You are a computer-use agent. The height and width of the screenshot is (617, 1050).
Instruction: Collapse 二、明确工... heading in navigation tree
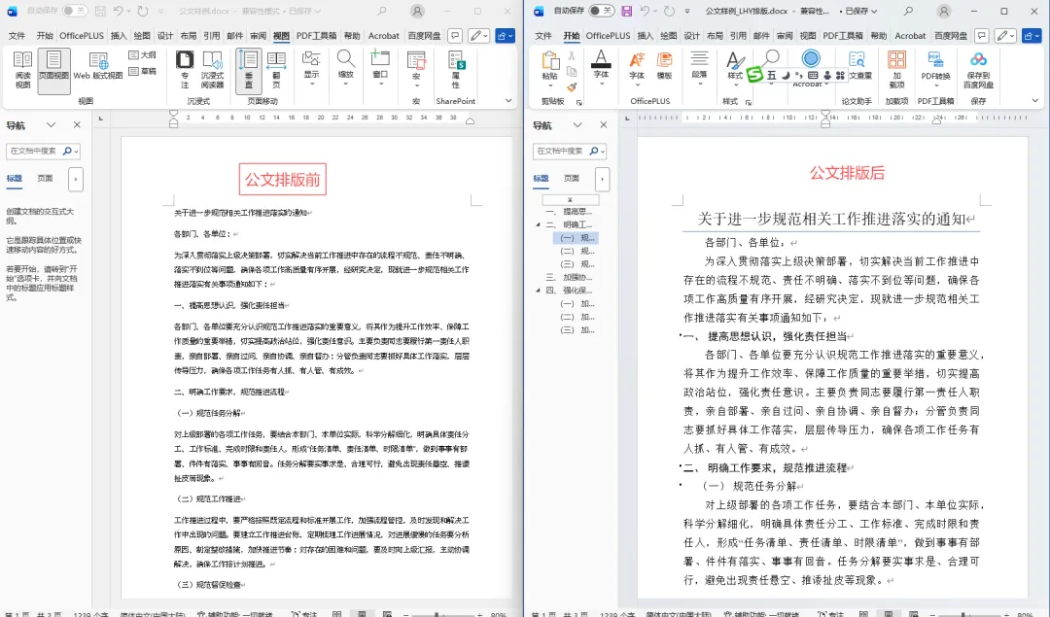coord(538,224)
